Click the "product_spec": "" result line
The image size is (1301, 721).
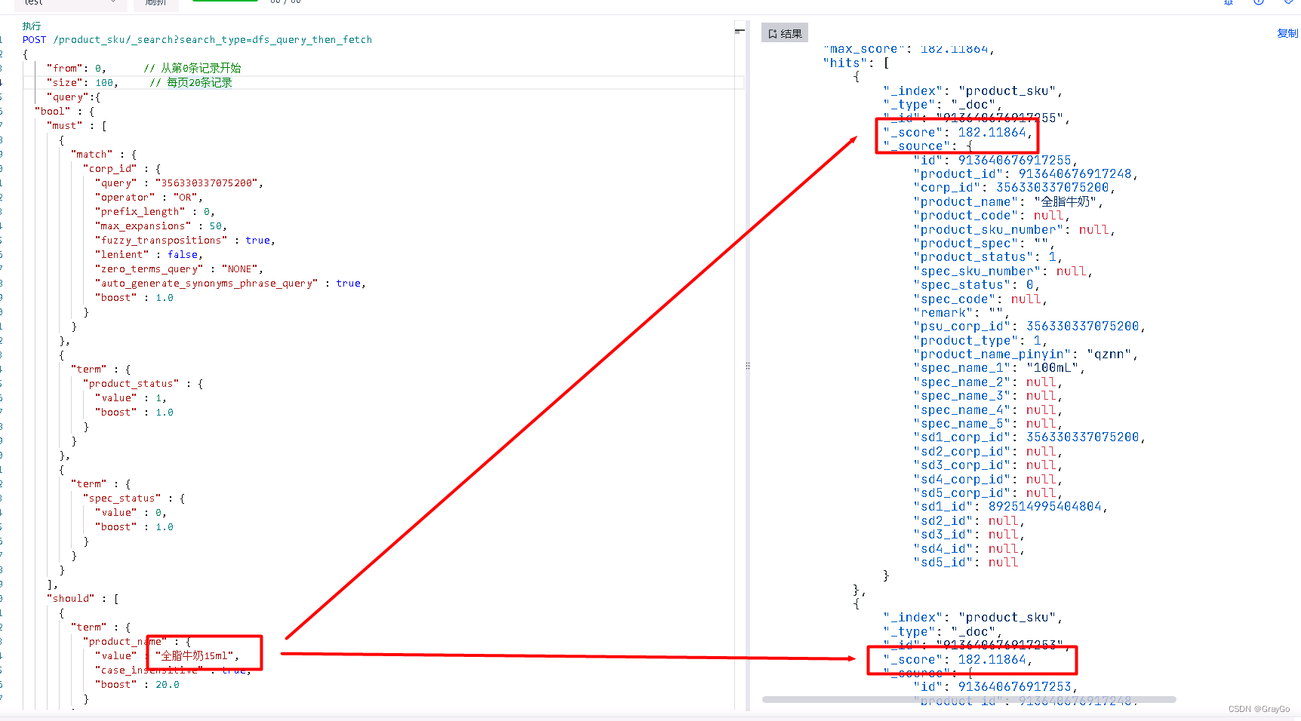coord(984,243)
